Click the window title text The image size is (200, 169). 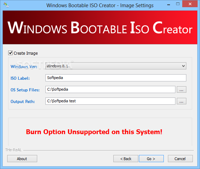(x=100, y=5)
